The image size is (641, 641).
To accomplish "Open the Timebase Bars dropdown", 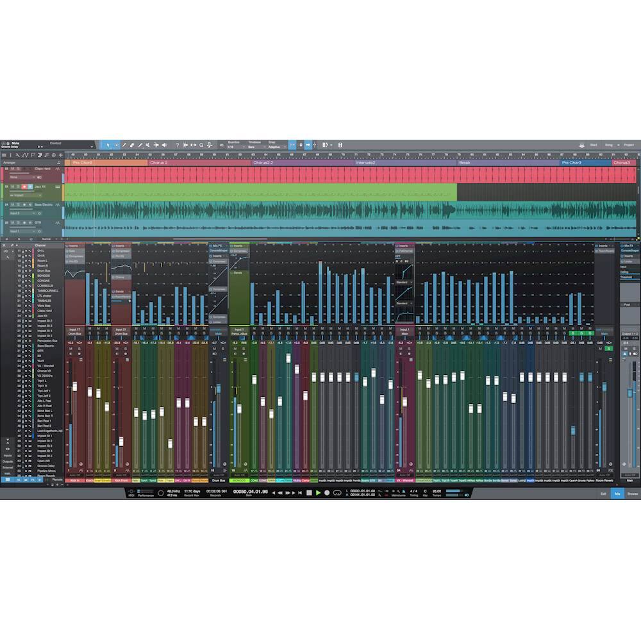I will point(254,147).
